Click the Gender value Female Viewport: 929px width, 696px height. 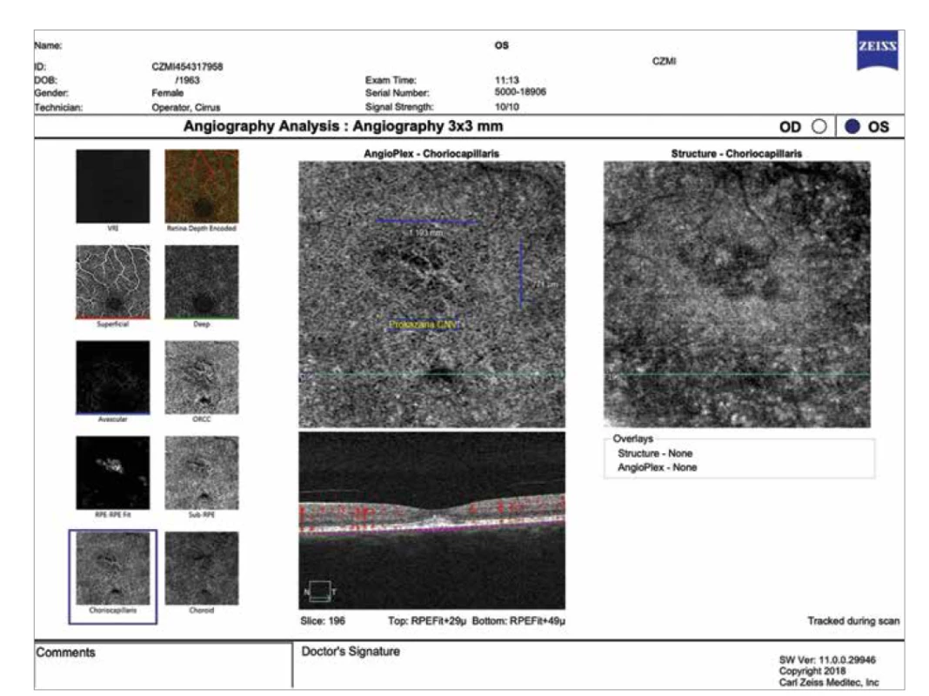(x=167, y=92)
